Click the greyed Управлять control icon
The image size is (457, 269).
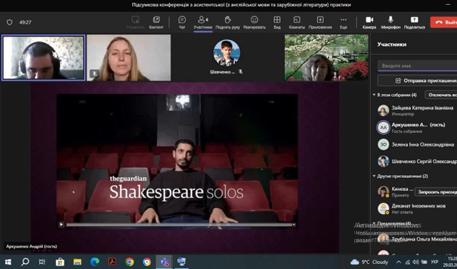click(x=135, y=22)
